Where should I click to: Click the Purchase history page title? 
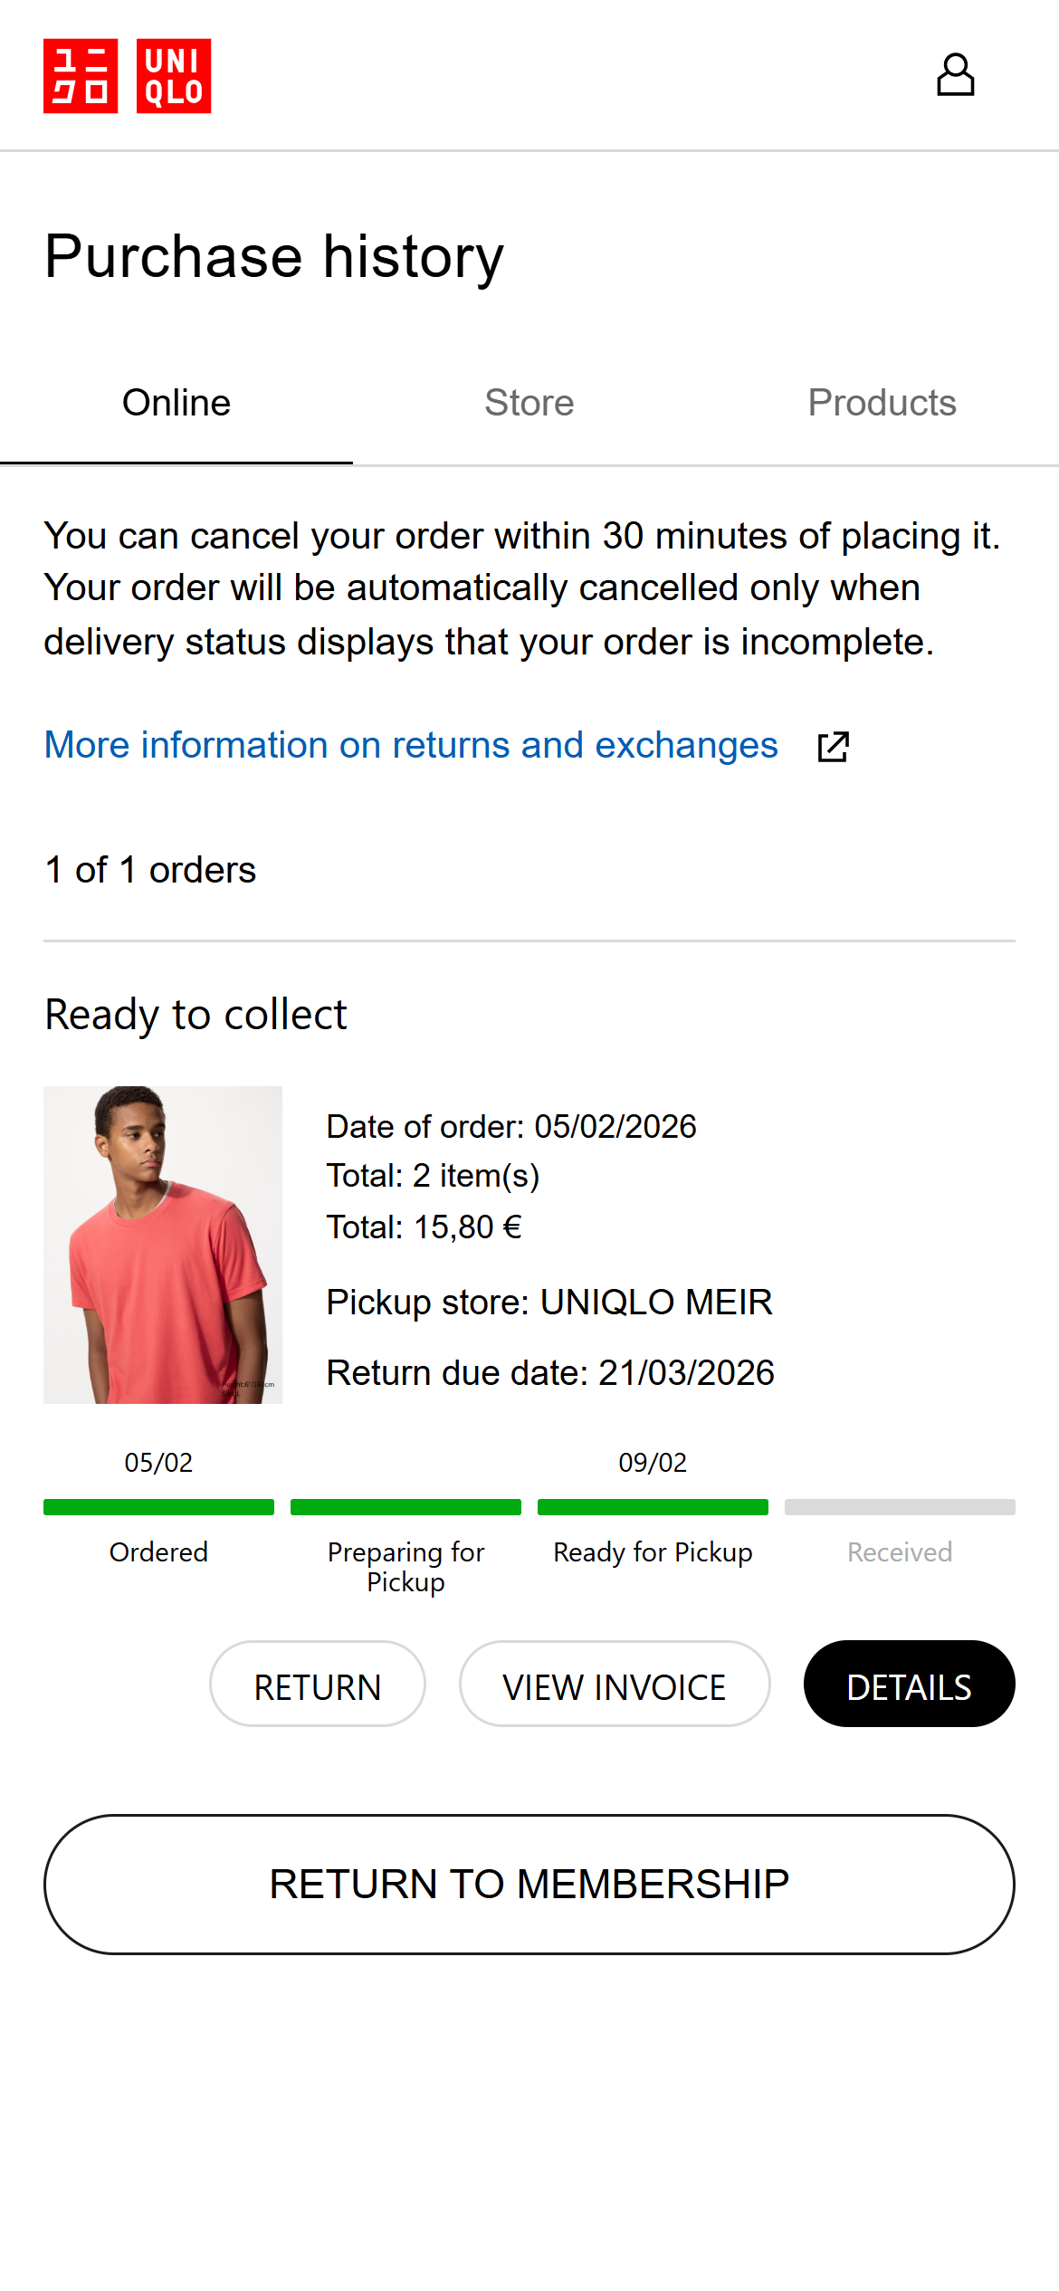click(274, 256)
